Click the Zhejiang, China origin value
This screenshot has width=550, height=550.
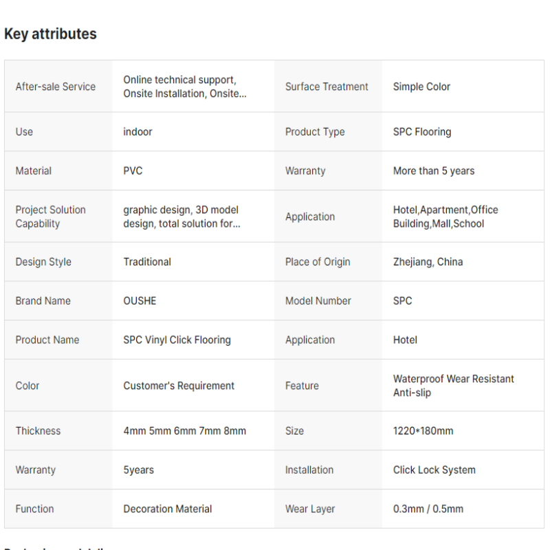[x=428, y=262]
